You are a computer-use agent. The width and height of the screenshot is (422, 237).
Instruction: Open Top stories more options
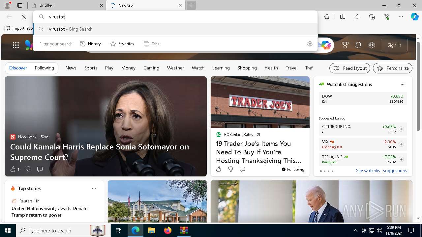[94, 188]
